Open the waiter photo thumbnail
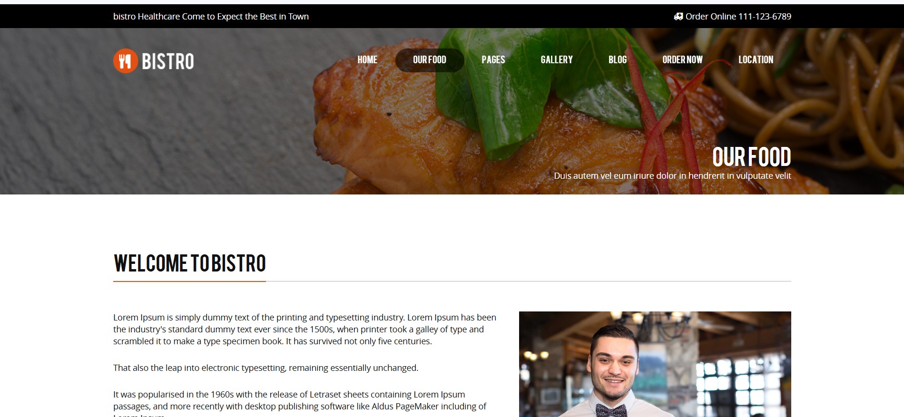The width and height of the screenshot is (904, 417). pos(655,364)
